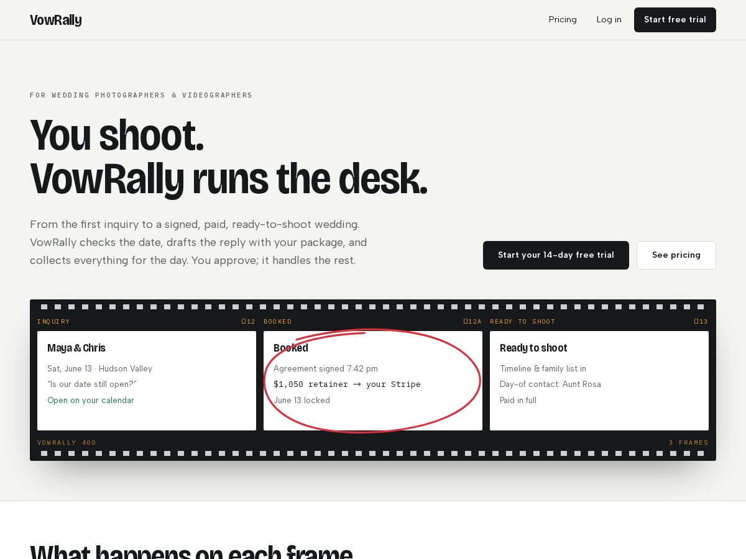Click the "Is our date still open?" quote
This screenshot has width=746, height=559.
pyautogui.click(x=92, y=384)
